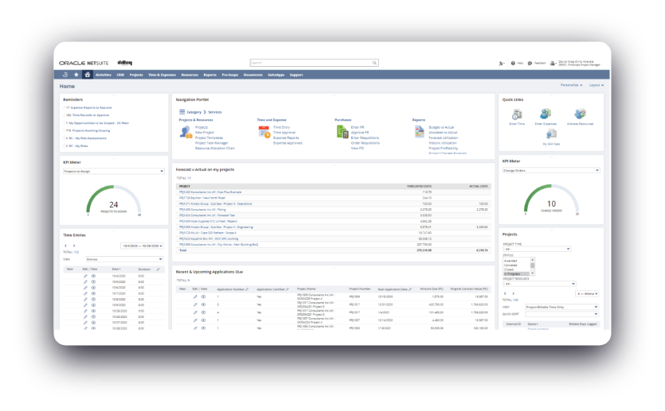
Task: Click the Help question mark icon
Action: pyautogui.click(x=514, y=62)
